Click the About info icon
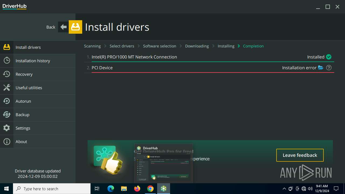The height and width of the screenshot is (194, 345). click(x=7, y=141)
